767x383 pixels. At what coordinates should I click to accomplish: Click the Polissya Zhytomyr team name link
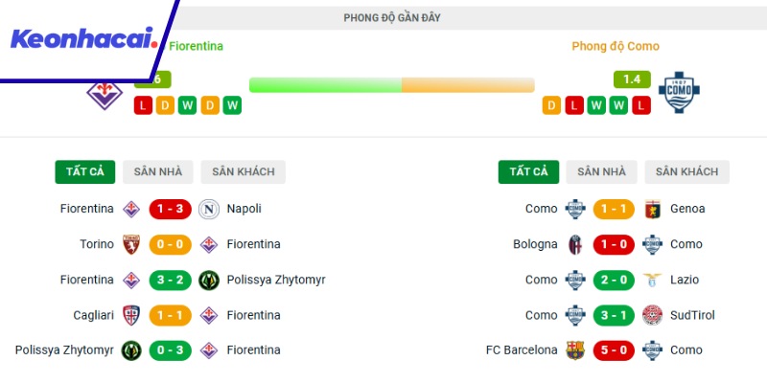click(276, 280)
